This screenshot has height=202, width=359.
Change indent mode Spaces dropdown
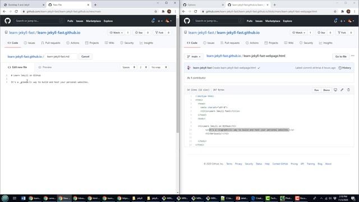coord(128,67)
